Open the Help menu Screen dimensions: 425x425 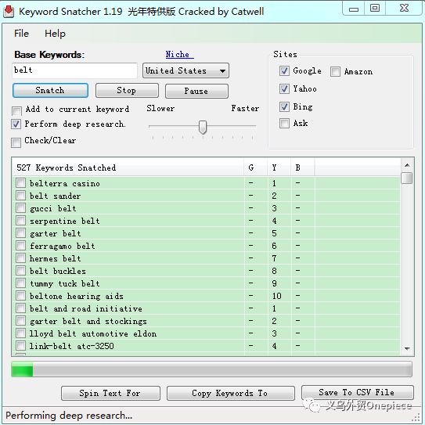tap(55, 34)
